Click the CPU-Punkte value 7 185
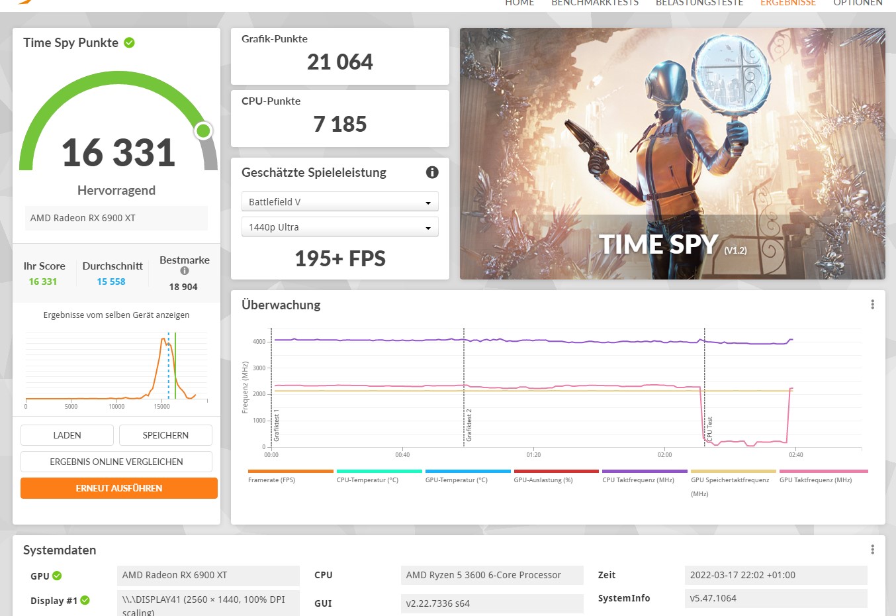 click(340, 125)
